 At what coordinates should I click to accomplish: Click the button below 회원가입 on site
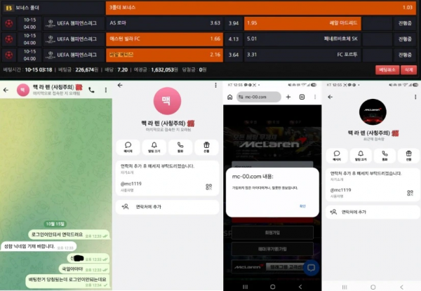pyautogui.click(x=272, y=249)
